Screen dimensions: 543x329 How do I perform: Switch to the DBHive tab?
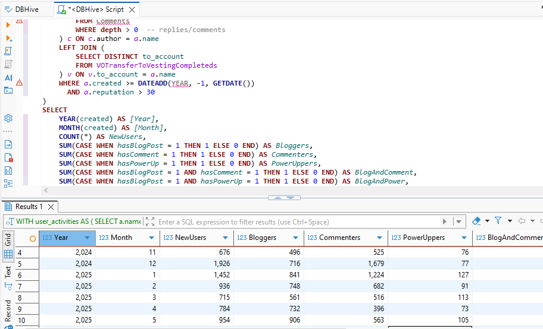[x=21, y=10]
